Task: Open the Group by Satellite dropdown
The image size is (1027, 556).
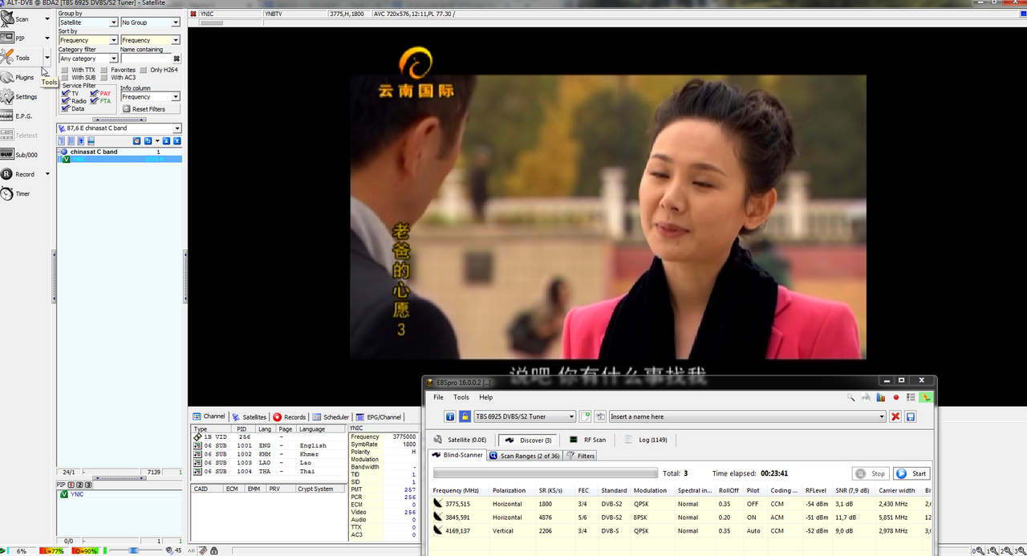Action: tap(88, 22)
